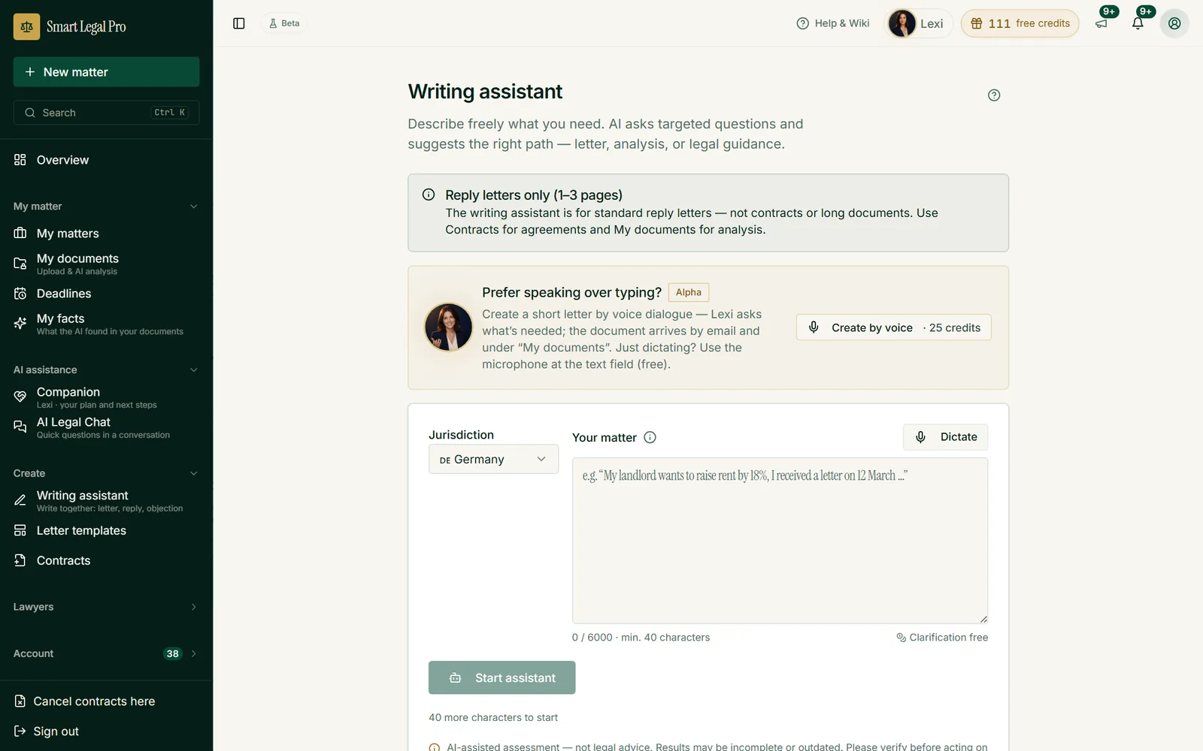Viewport: 1203px width, 751px height.
Task: Open the user profile icon
Action: [x=1174, y=23]
